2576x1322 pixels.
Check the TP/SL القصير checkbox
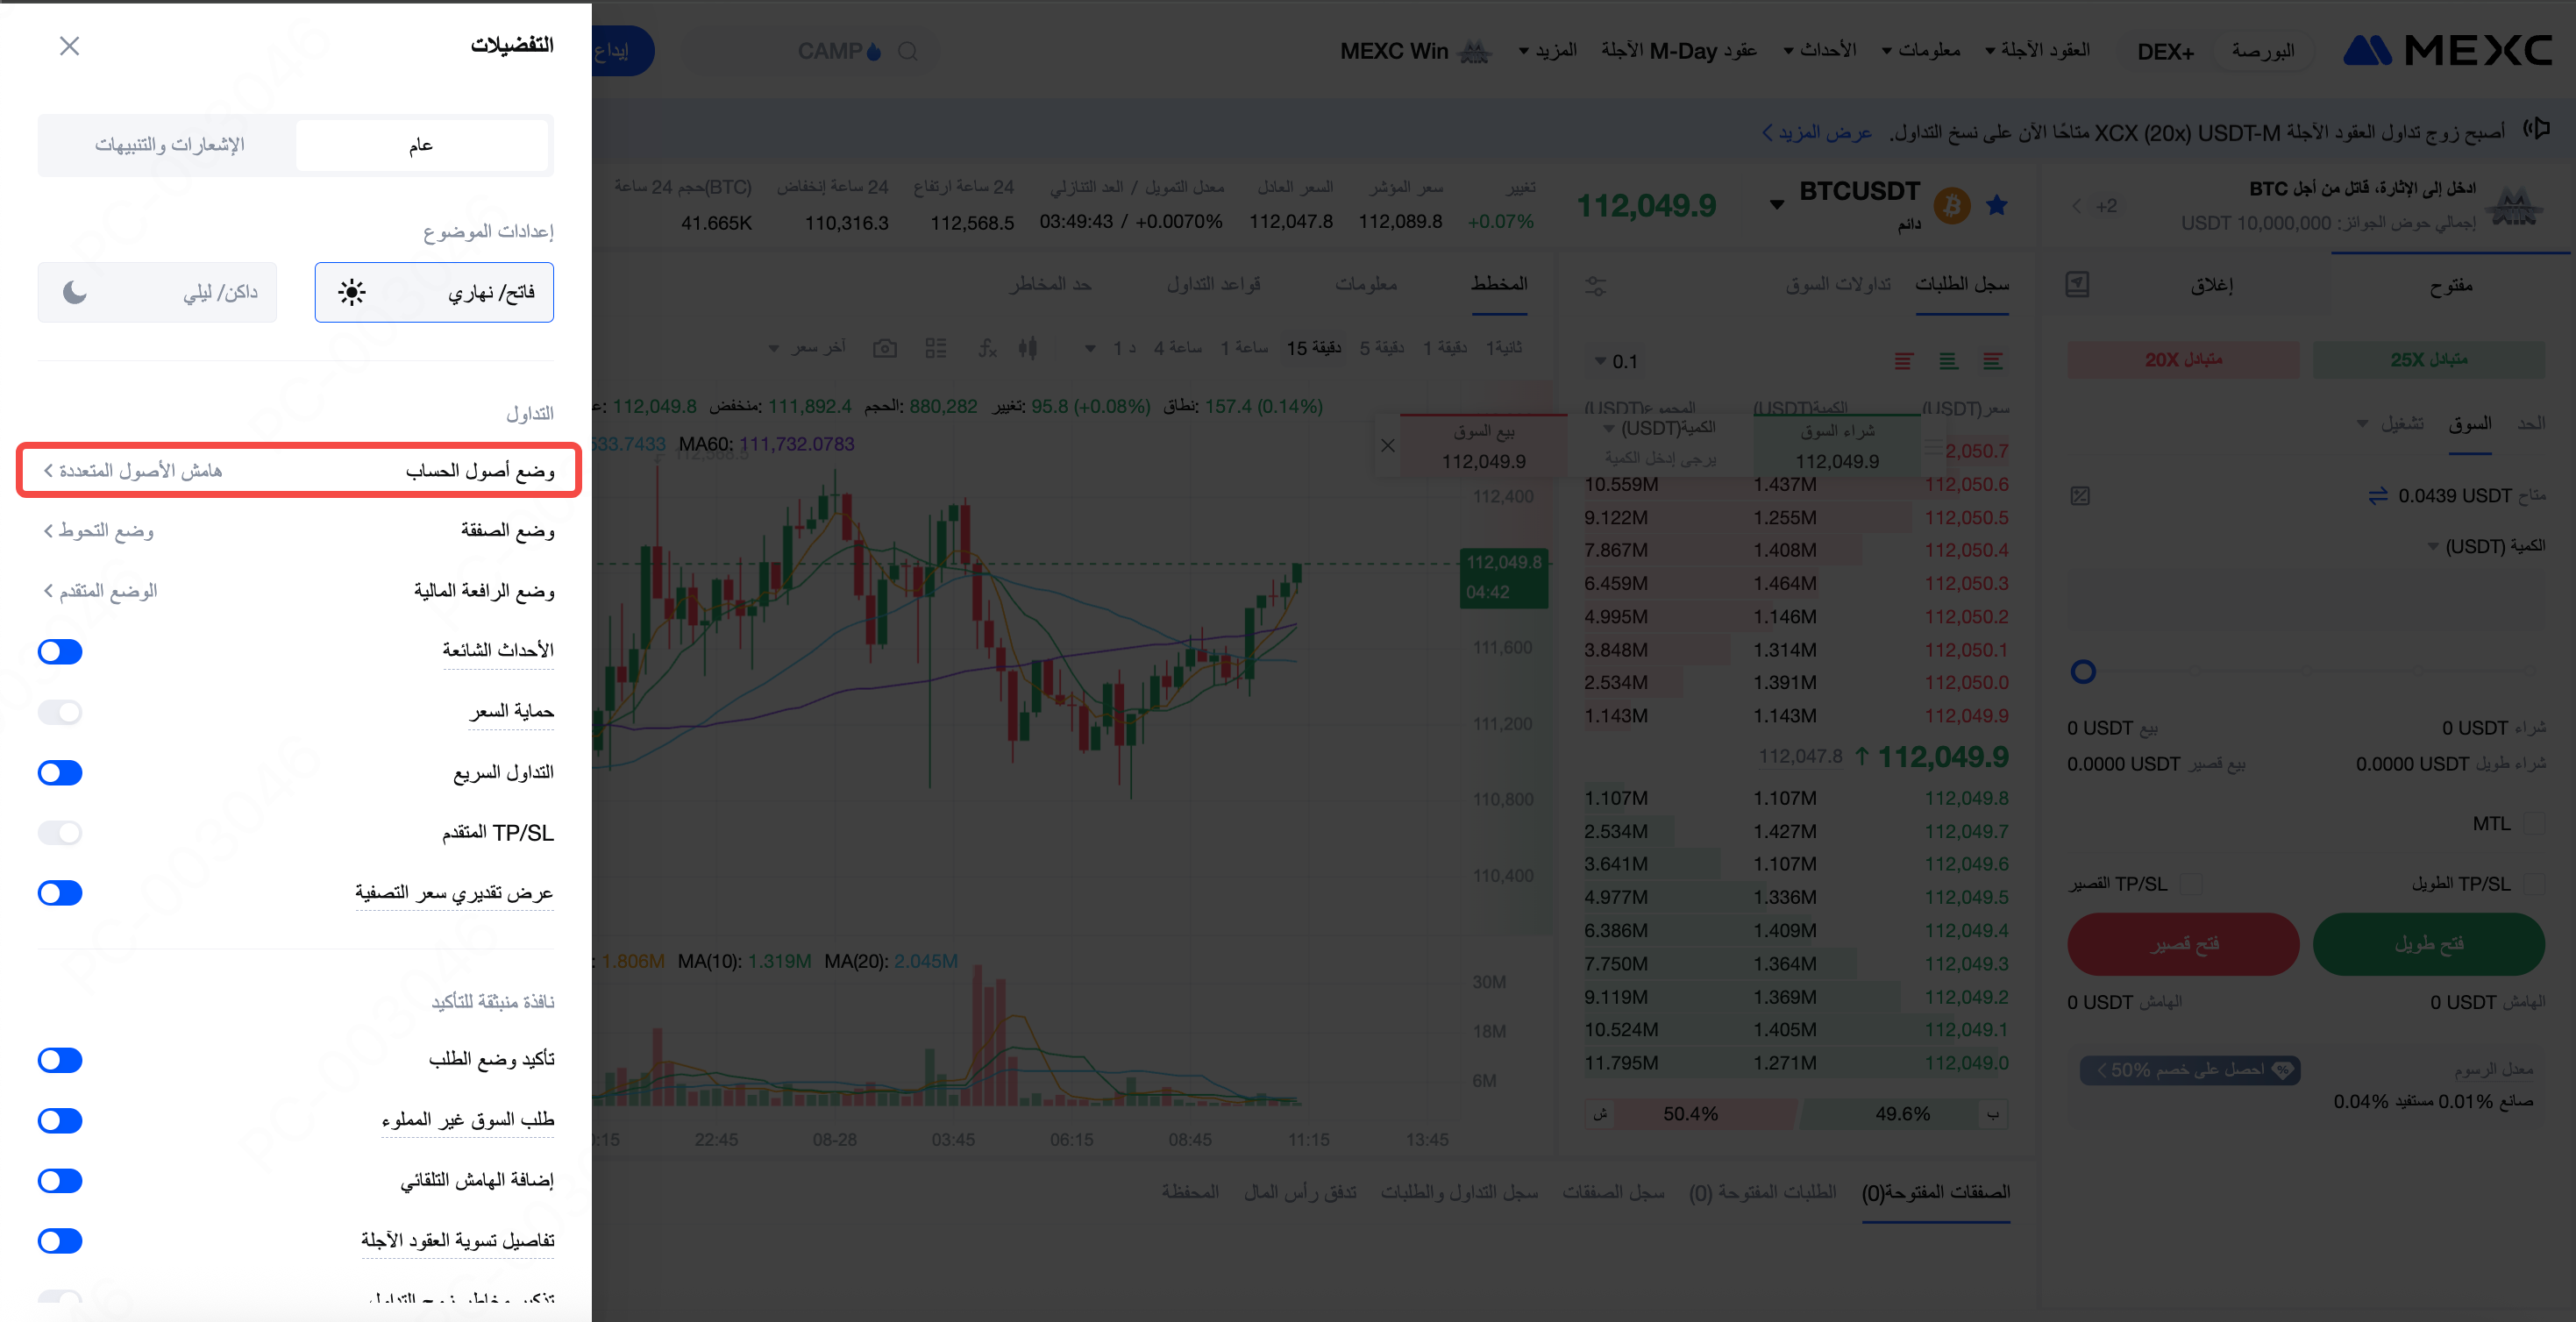tap(2192, 884)
